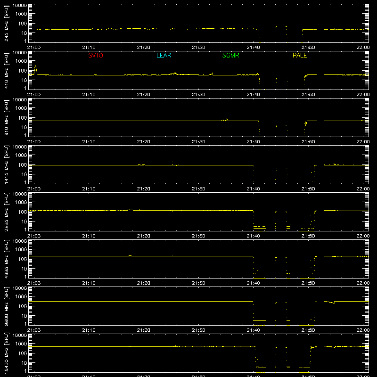Click the 21:00 tick under 4995 MHz plot
Screen dimensions: 377x377
34,283
